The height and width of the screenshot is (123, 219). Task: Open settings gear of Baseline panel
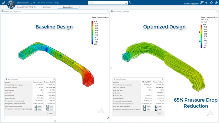tap(108, 11)
